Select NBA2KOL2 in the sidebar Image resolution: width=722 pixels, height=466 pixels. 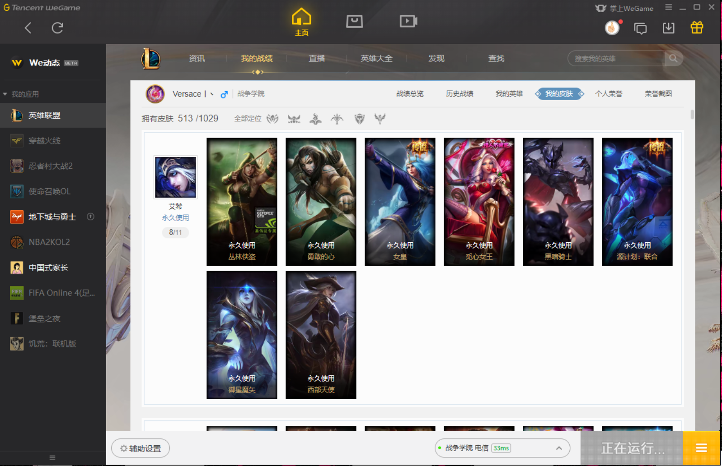tap(53, 242)
